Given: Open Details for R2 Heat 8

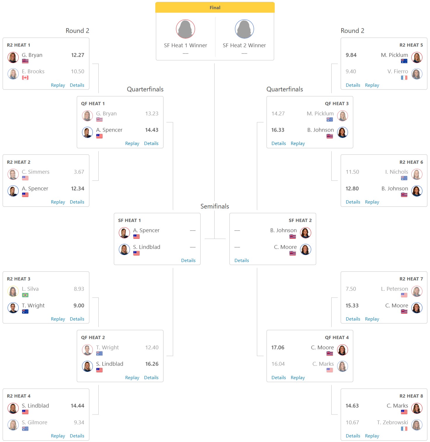Looking at the screenshot, I should click(353, 436).
